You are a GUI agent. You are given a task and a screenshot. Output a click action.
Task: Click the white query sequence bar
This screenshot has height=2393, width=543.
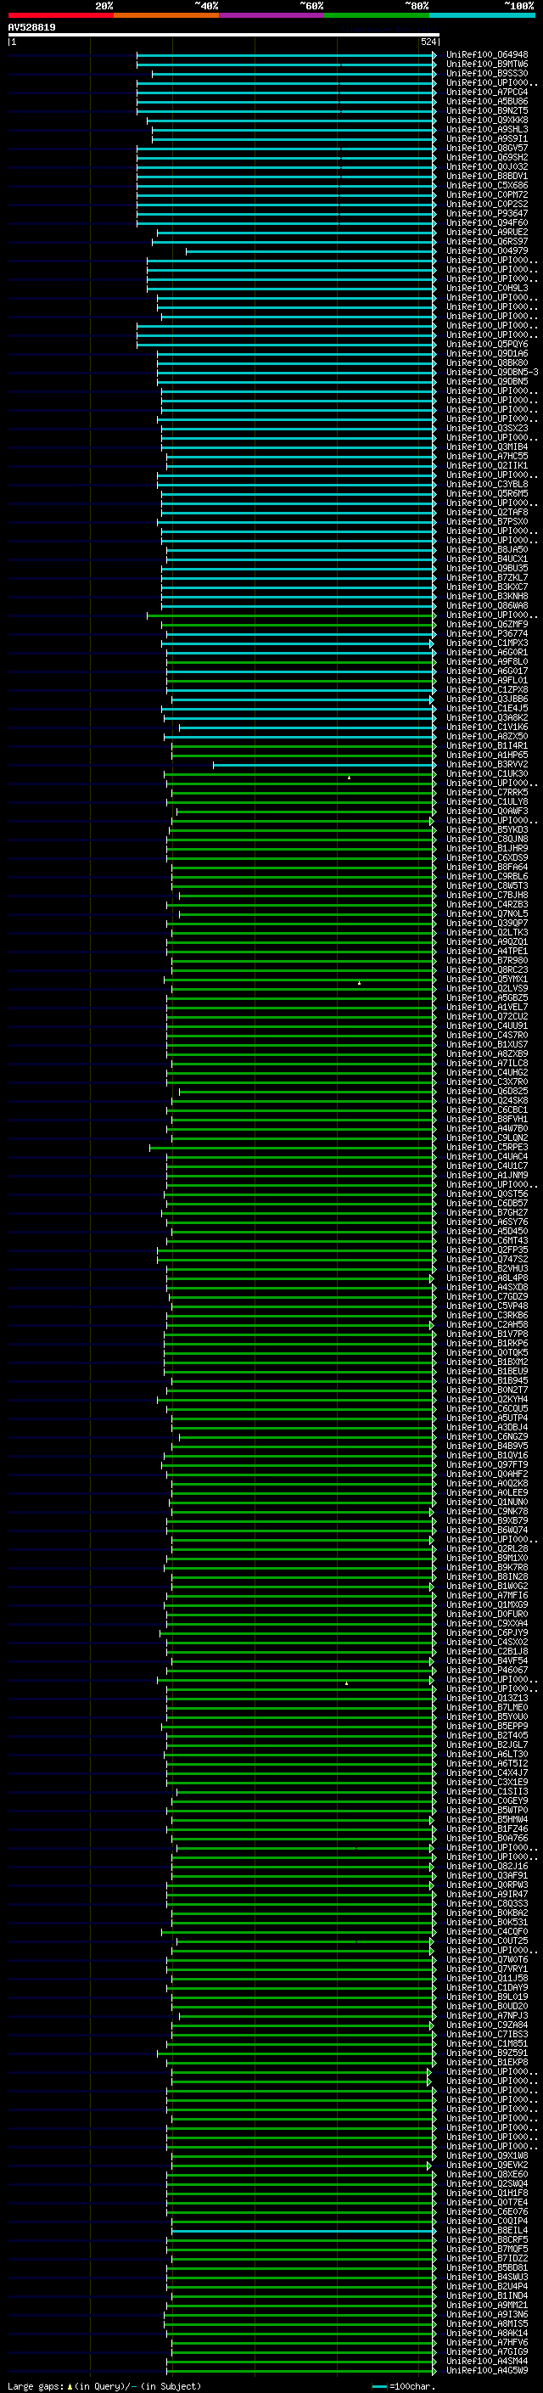point(224,36)
